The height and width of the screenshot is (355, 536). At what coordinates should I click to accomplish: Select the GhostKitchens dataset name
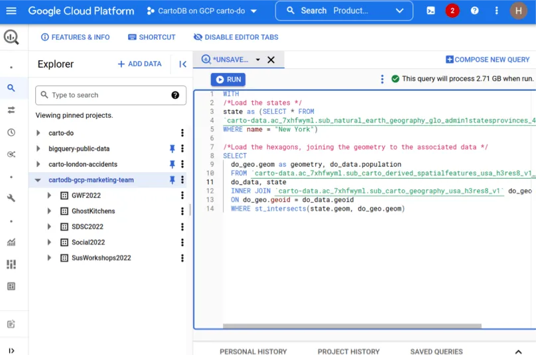(94, 211)
